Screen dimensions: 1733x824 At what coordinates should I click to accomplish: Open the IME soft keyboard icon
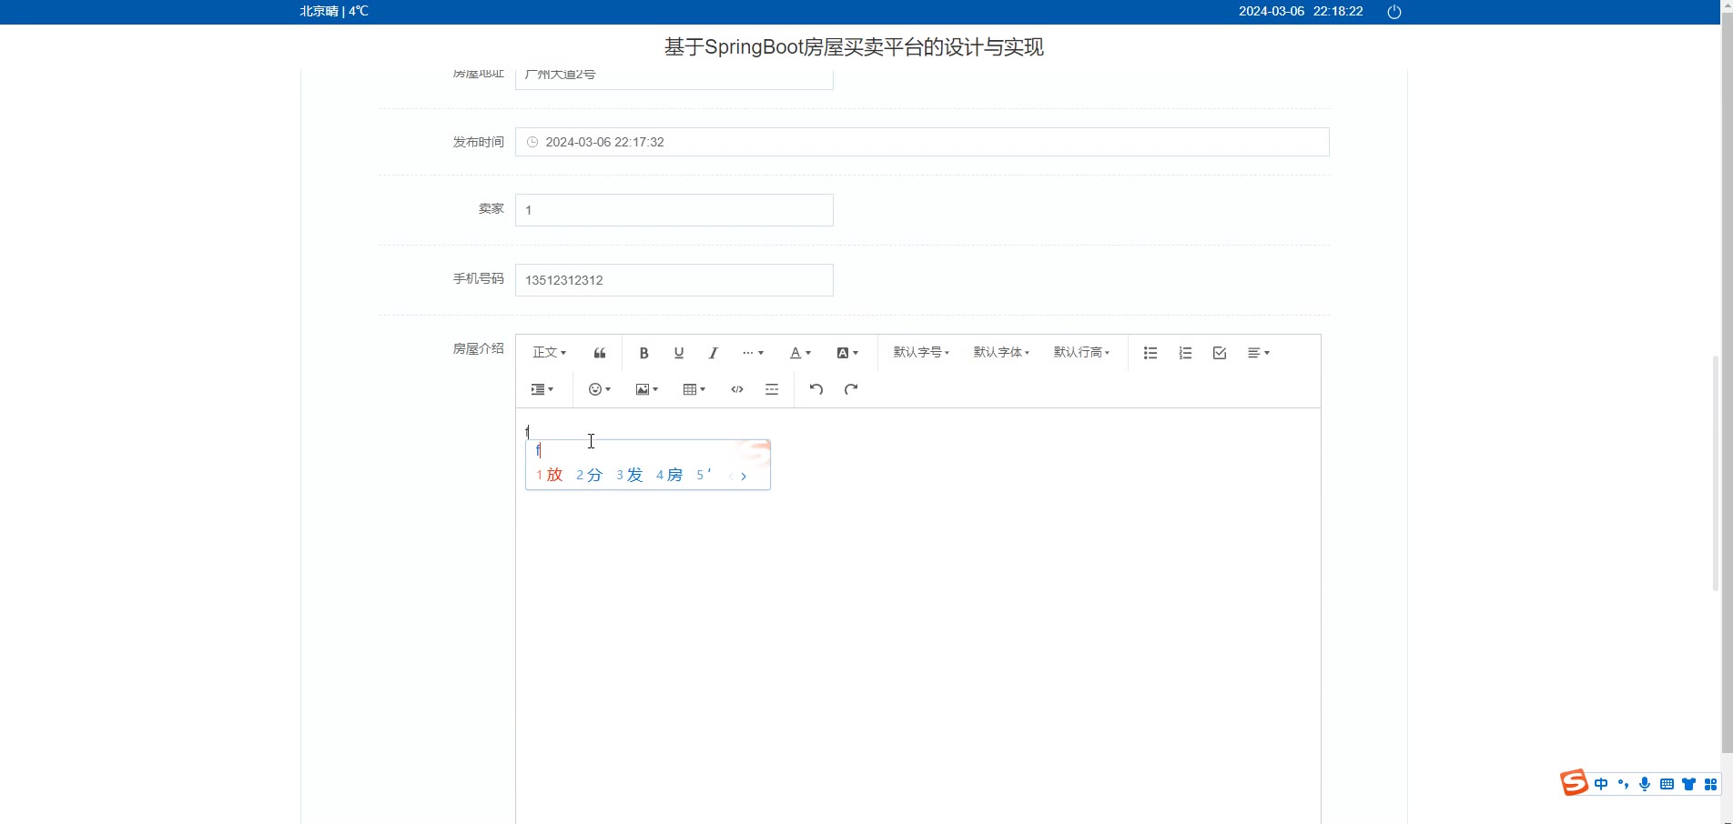pos(1667,784)
